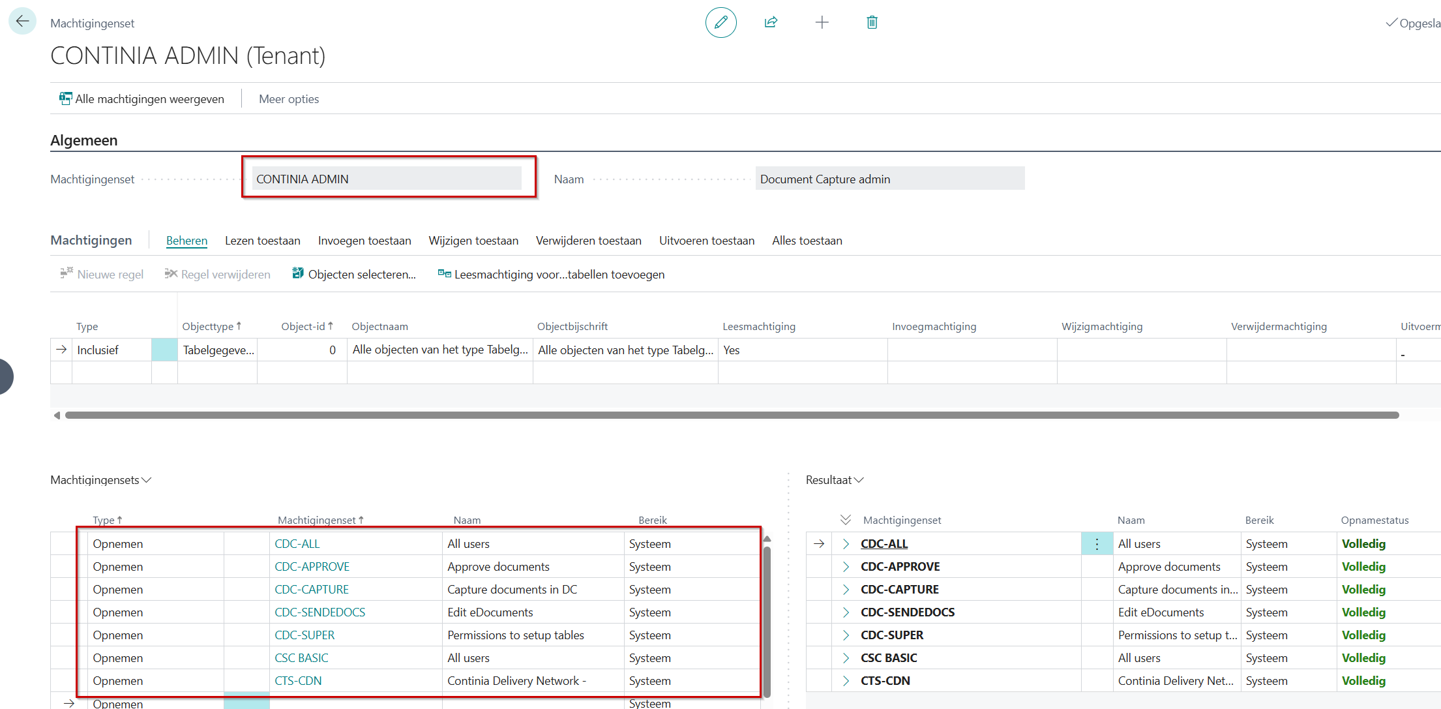Expand CDC-SENDEDOCS row in Resultaat
This screenshot has height=709, width=1441.
click(x=846, y=612)
